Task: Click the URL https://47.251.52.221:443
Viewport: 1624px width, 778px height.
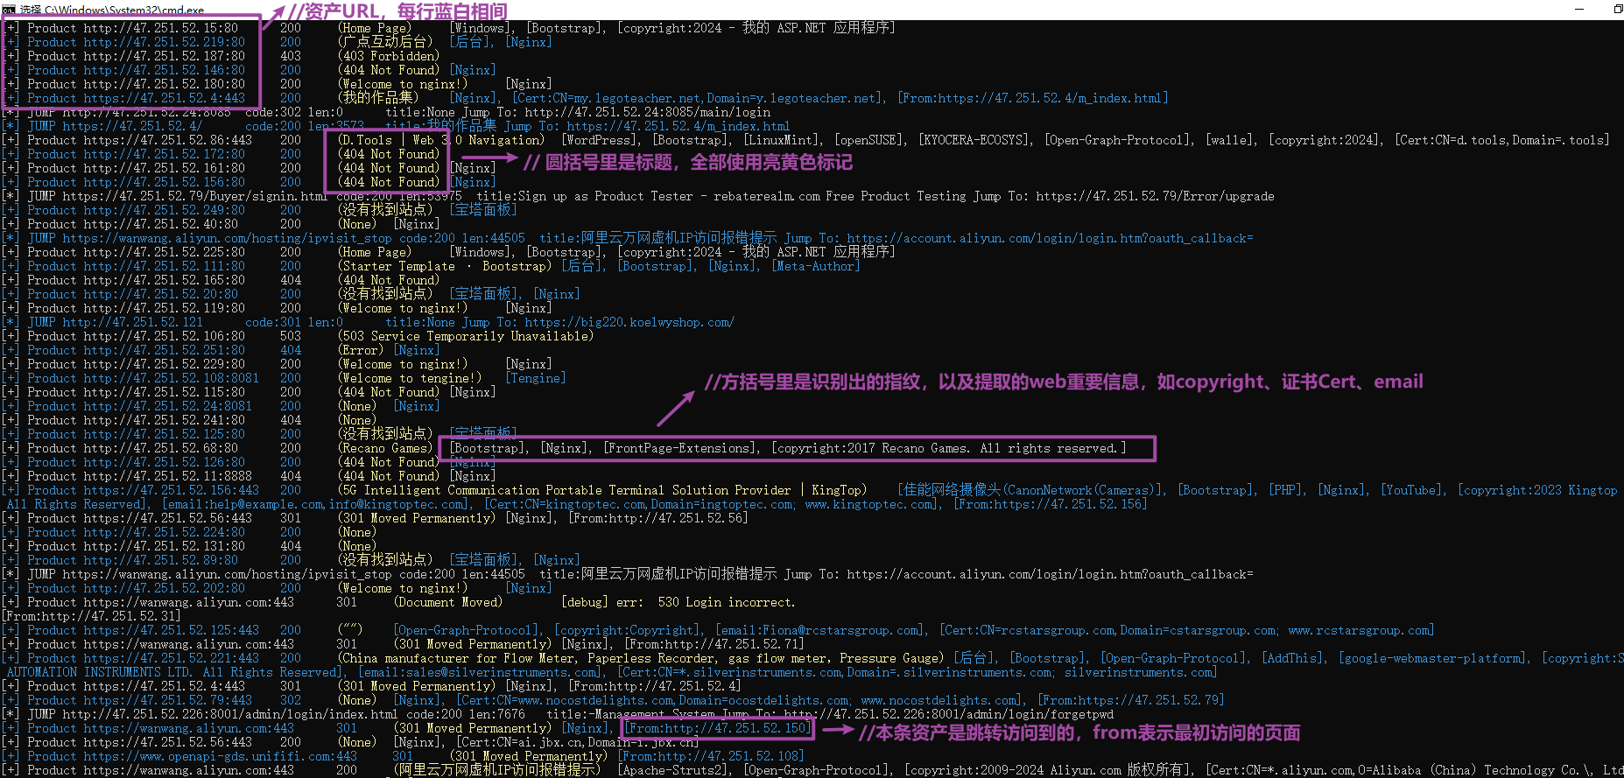Action: [171, 658]
